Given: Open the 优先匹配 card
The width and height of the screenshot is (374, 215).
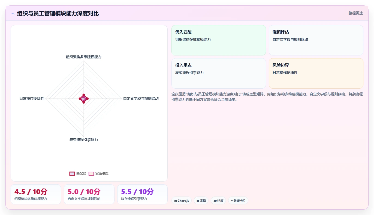Looking at the screenshot, I should (219, 40).
